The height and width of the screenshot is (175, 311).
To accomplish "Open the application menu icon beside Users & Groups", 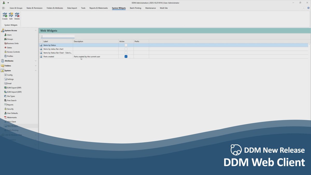I will click(x=4, y=8).
